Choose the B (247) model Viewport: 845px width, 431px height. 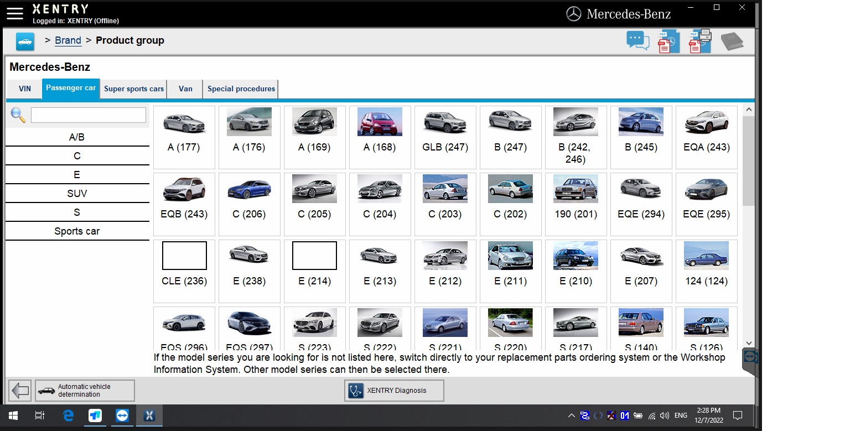[x=511, y=137]
